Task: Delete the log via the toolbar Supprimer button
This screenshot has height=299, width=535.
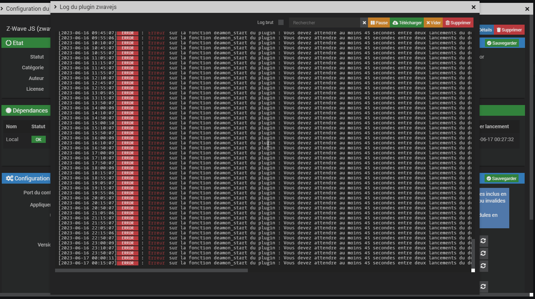Action: pos(458,23)
